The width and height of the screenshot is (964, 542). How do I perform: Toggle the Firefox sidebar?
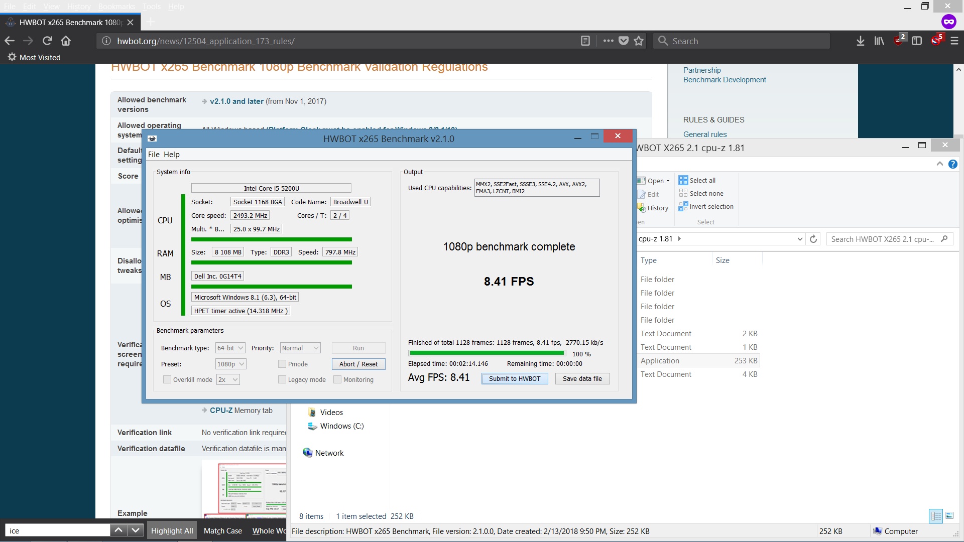pos(917,41)
